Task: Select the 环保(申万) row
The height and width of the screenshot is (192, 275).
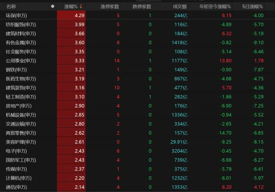Action: pyautogui.click(x=138, y=16)
